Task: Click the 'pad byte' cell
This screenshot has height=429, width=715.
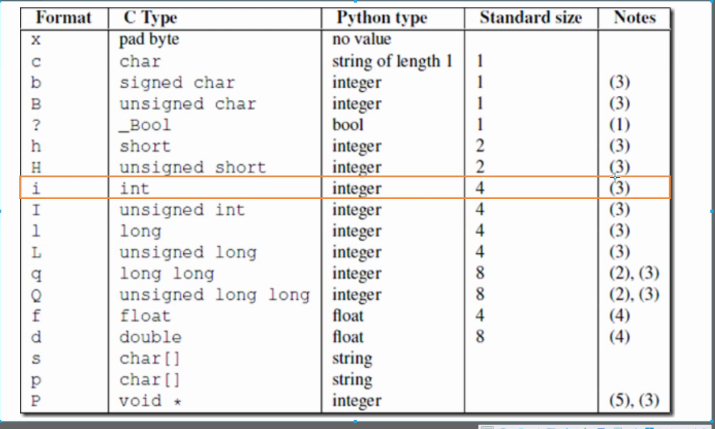Action: coord(151,40)
